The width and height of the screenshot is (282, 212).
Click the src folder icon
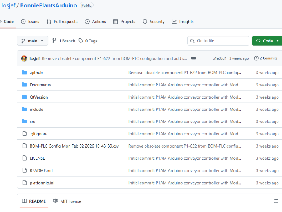(24, 122)
